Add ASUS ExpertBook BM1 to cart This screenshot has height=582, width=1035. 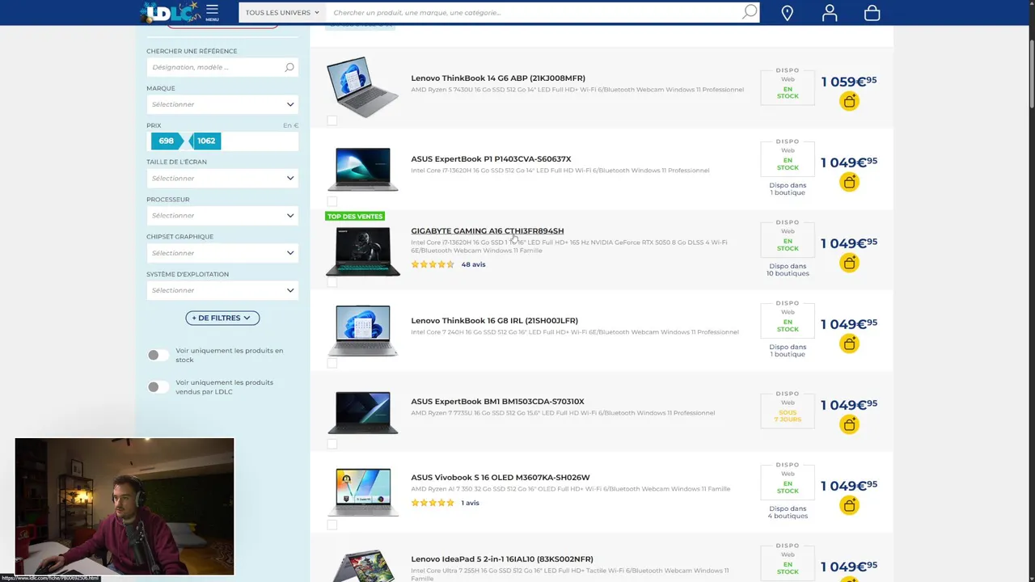(x=849, y=424)
